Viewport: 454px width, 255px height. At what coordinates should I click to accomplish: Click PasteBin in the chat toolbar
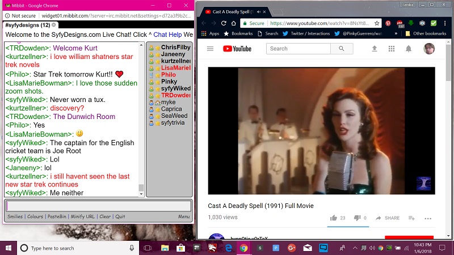pyautogui.click(x=57, y=216)
